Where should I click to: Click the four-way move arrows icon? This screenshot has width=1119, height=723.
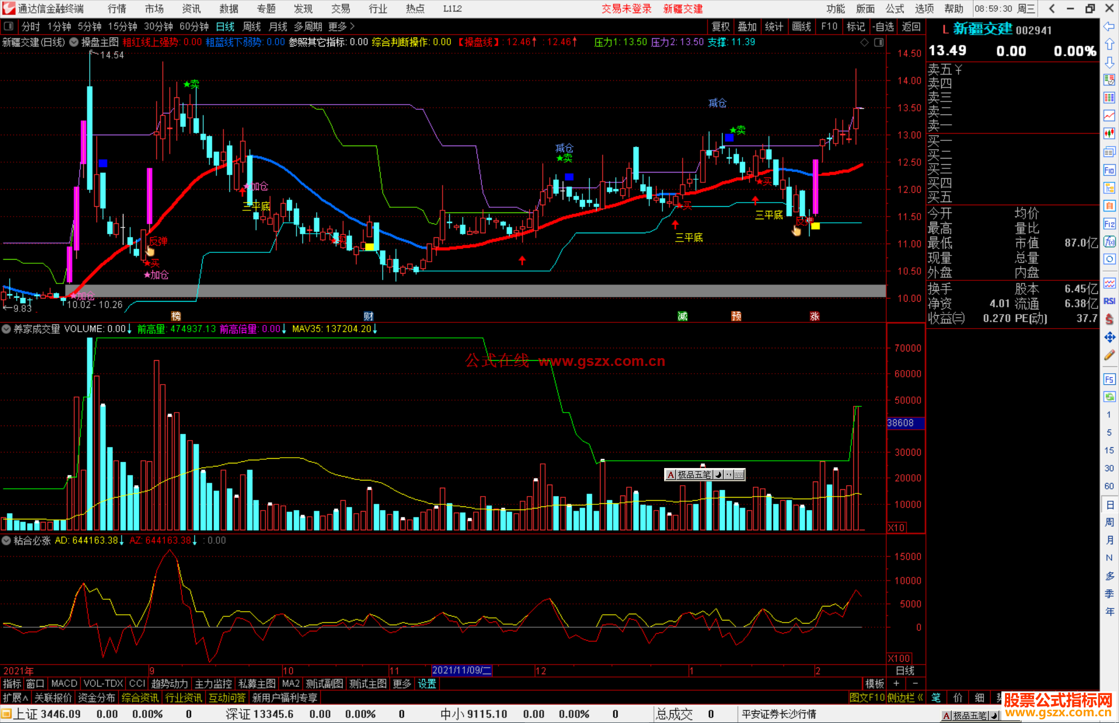(x=1109, y=337)
